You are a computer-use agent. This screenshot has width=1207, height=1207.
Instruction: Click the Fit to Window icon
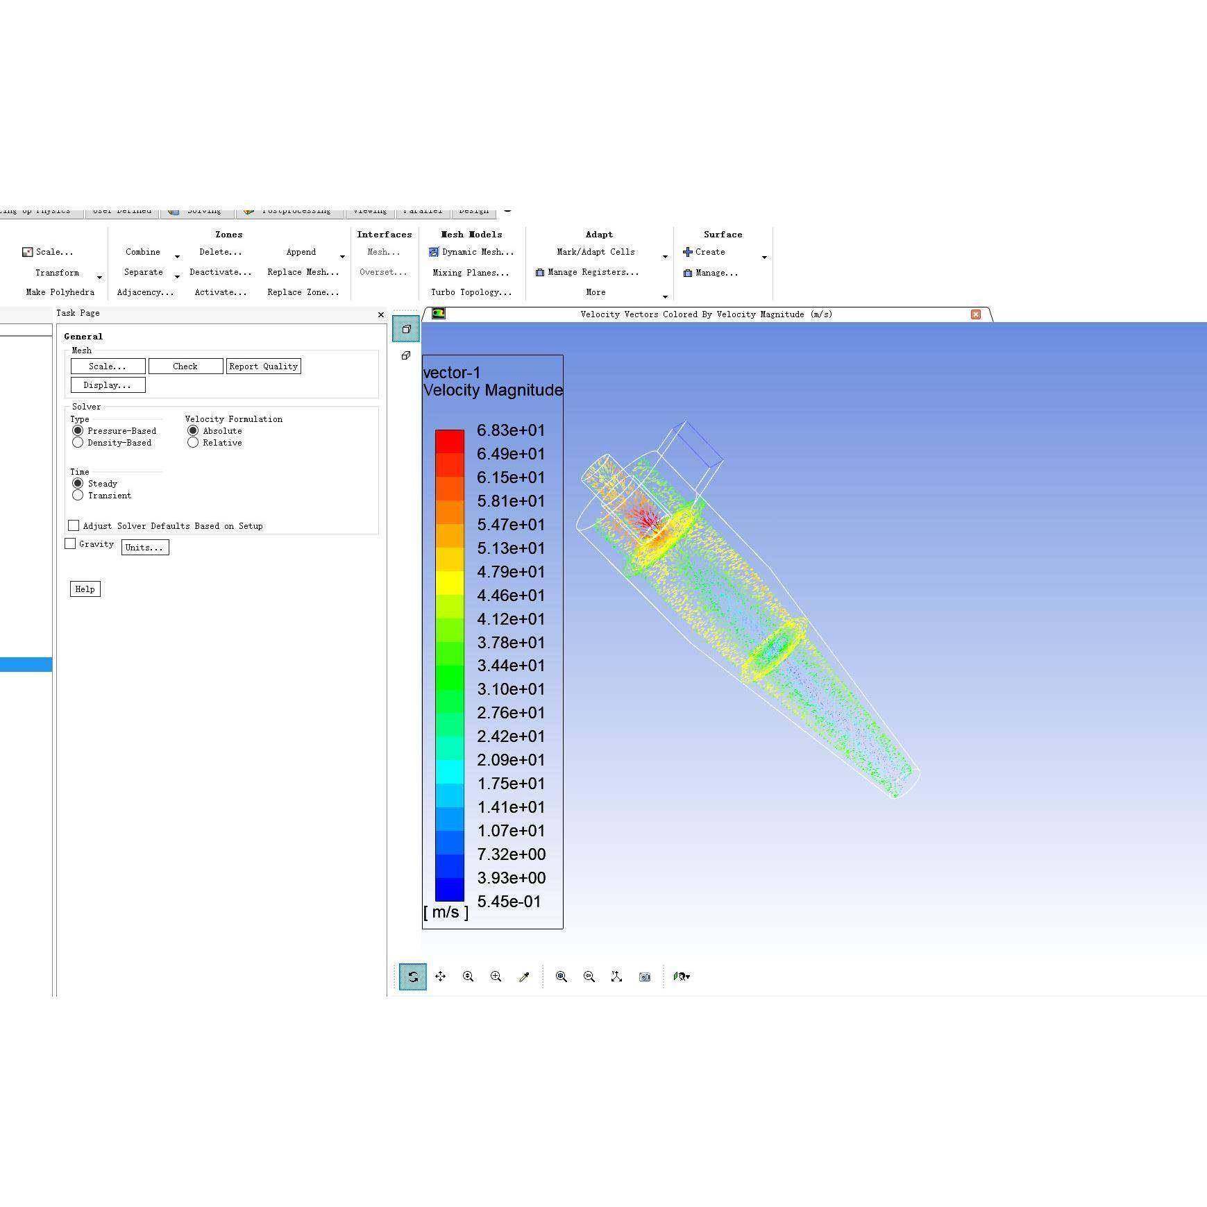tap(562, 977)
